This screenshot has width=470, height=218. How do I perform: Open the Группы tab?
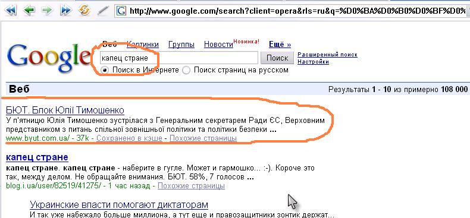click(x=181, y=45)
